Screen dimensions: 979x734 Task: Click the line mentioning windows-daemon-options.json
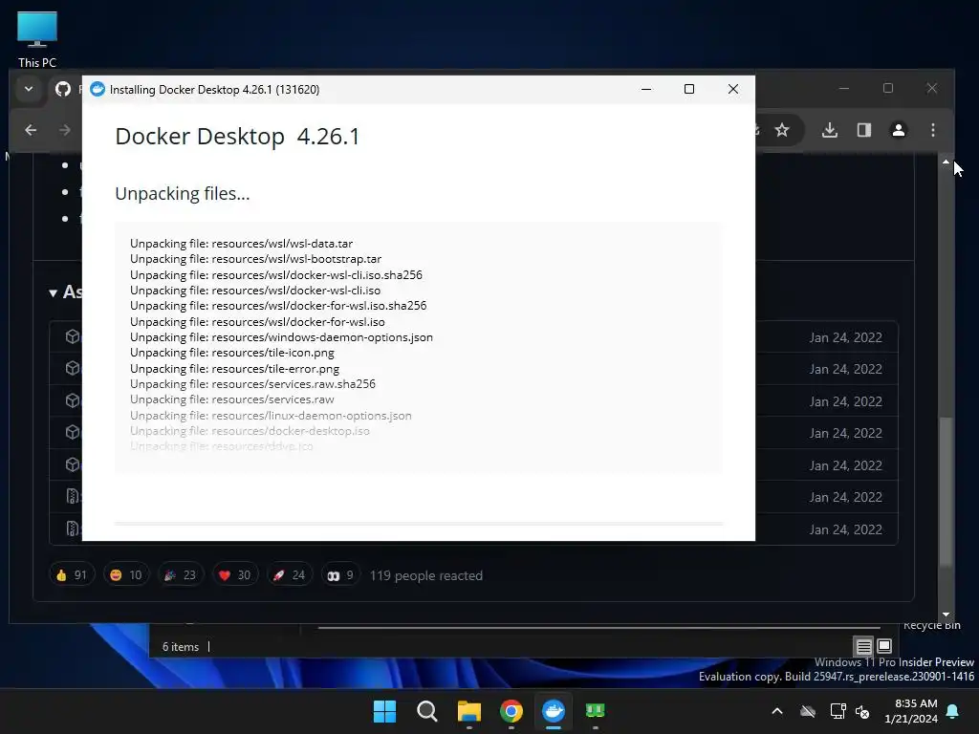pos(282,337)
